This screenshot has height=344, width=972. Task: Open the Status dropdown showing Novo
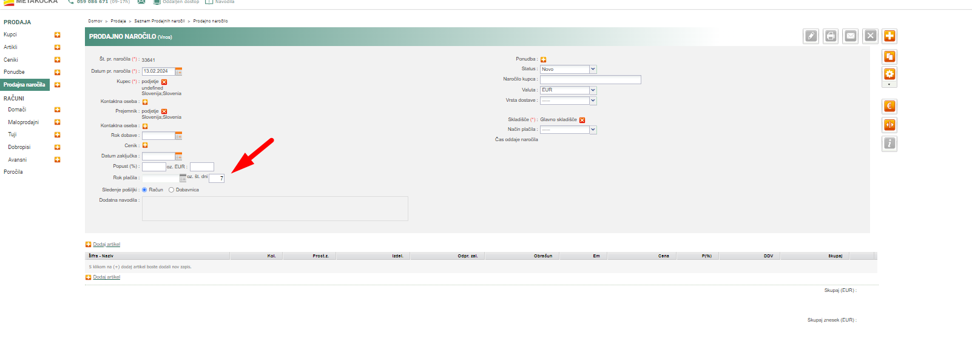[x=569, y=69]
